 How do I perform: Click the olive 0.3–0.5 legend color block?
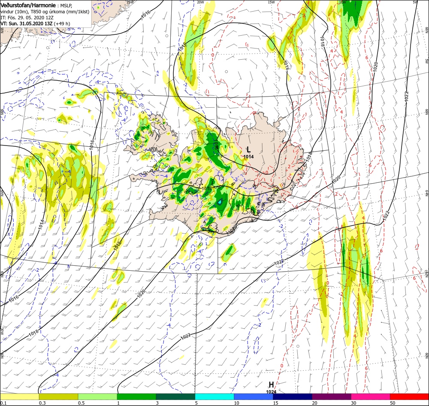58,397
